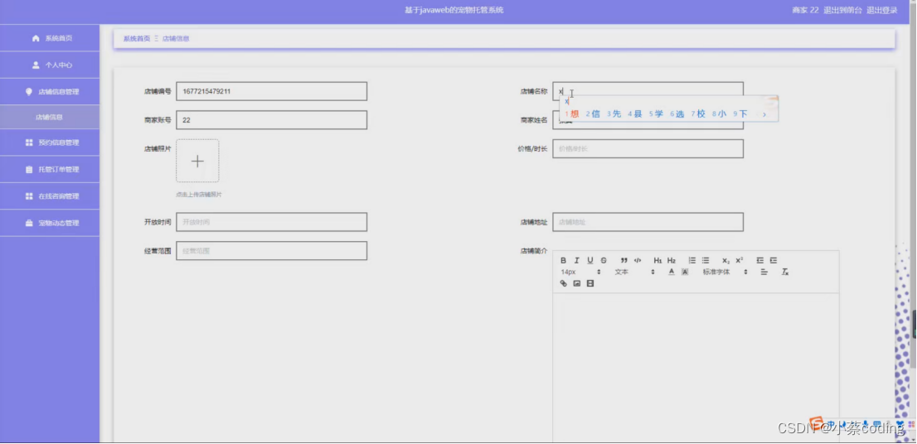This screenshot has width=917, height=444.
Task: Insert an image in the editor
Action: click(x=576, y=283)
